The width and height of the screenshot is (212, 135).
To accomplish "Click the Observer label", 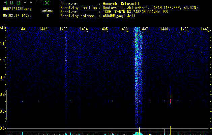I will pyautogui.click(x=68, y=4).
